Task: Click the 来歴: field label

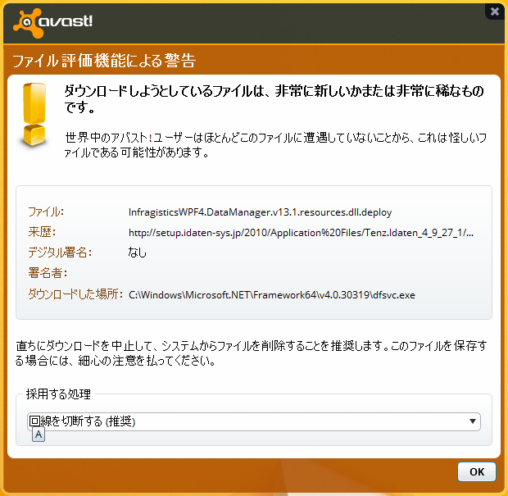Action: (42, 233)
